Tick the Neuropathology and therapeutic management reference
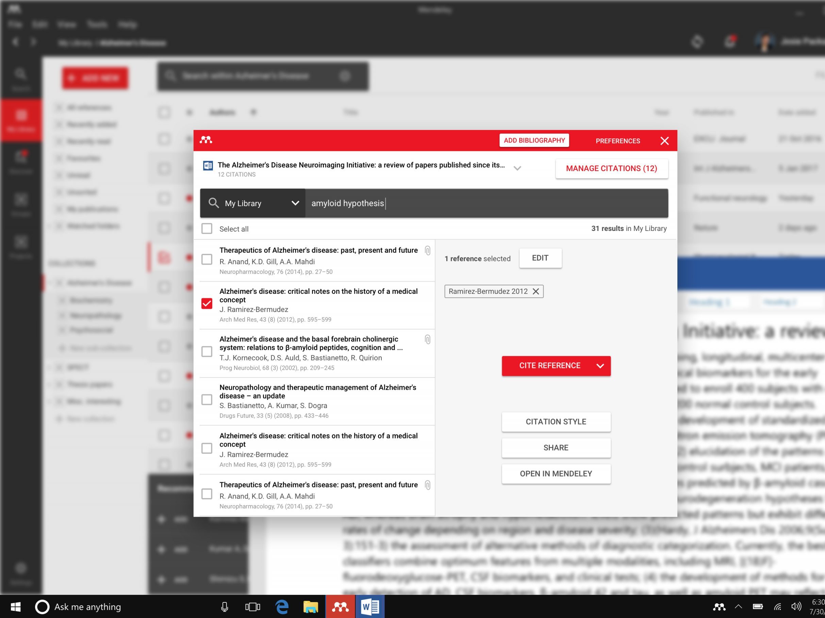The image size is (825, 618). point(207,399)
